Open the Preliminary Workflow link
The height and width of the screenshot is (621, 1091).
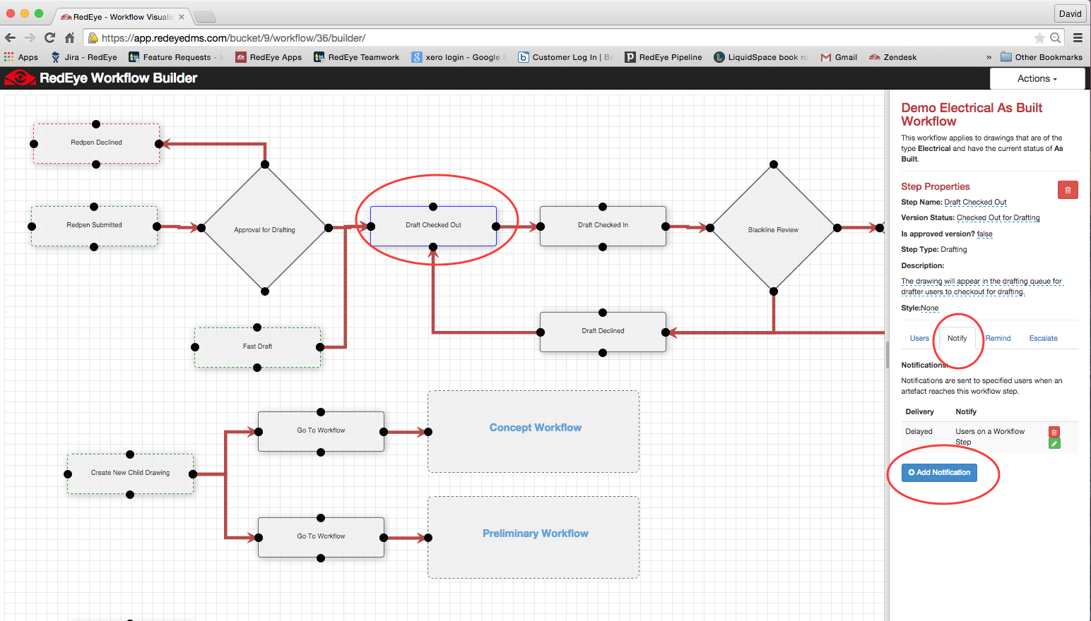pyautogui.click(x=535, y=533)
